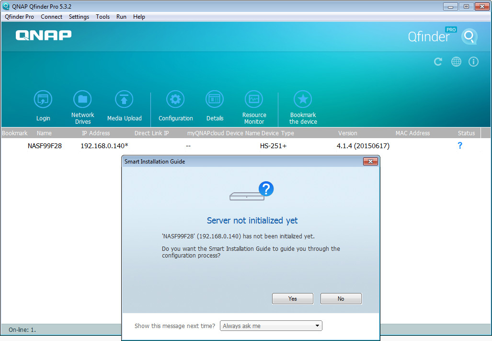Open the Qfinder Pro menu
This screenshot has height=341, width=492.
click(20, 17)
